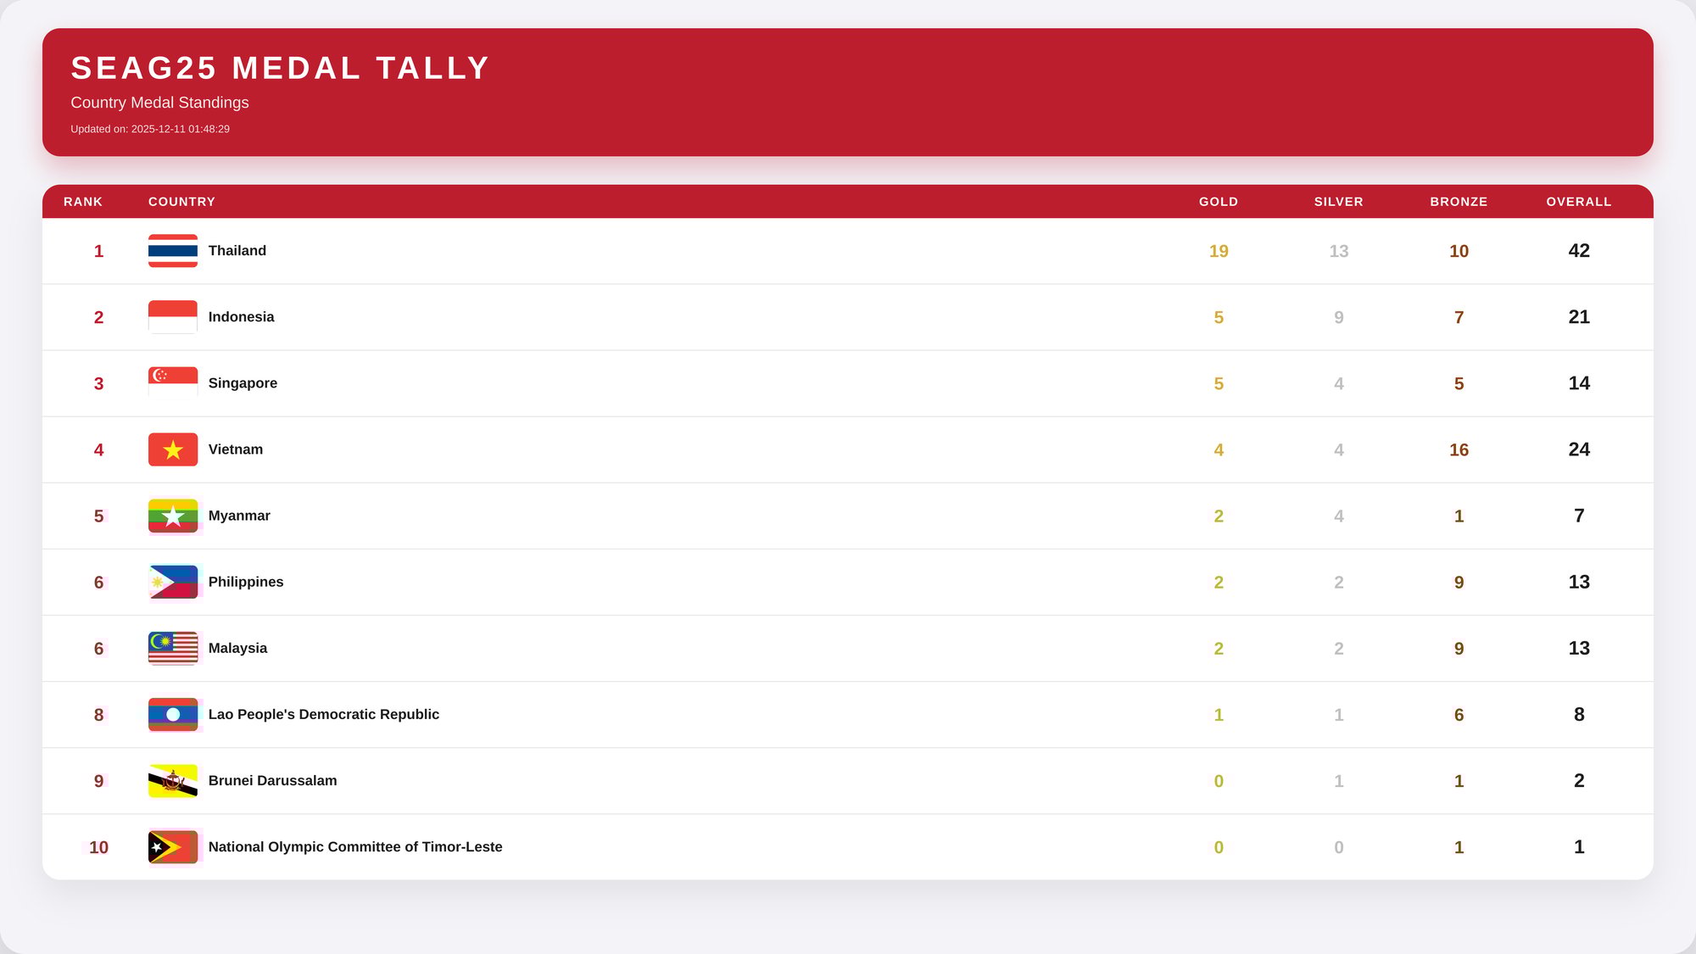Viewport: 1696px width, 954px height.
Task: Click the Timor-Leste flag icon
Action: 172,846
